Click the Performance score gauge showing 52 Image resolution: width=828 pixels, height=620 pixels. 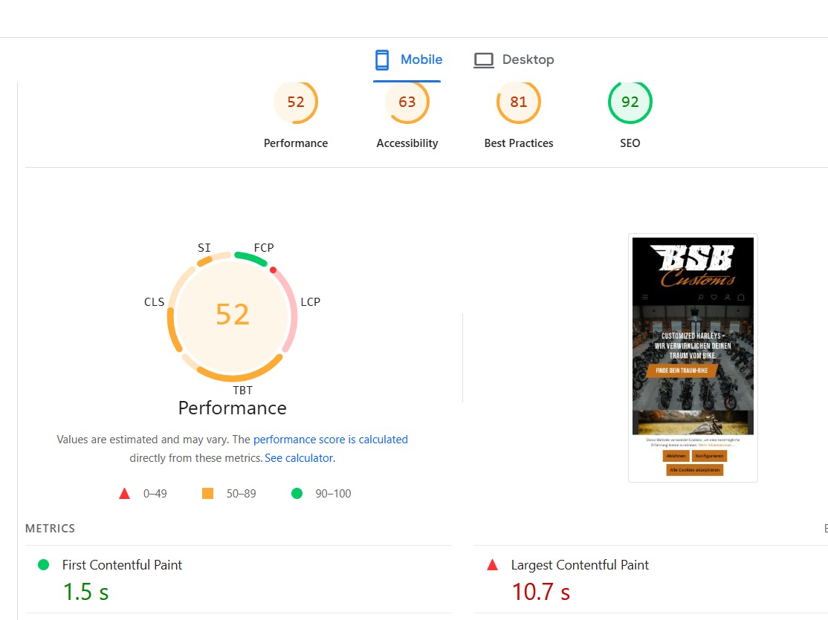[296, 102]
